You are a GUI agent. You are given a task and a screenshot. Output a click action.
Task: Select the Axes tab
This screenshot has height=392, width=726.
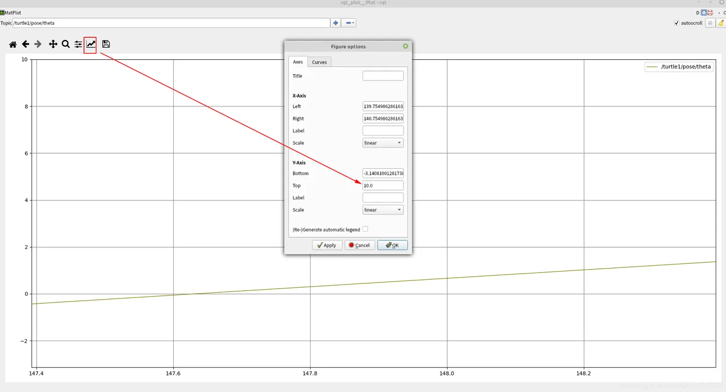click(x=298, y=62)
